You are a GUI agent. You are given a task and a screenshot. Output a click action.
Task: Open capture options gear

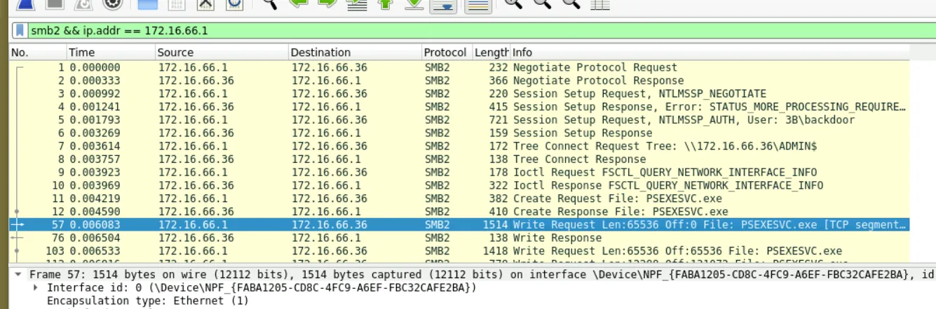112,3
